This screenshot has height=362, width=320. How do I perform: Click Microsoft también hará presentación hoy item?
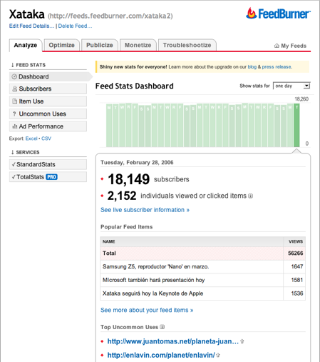click(153, 280)
